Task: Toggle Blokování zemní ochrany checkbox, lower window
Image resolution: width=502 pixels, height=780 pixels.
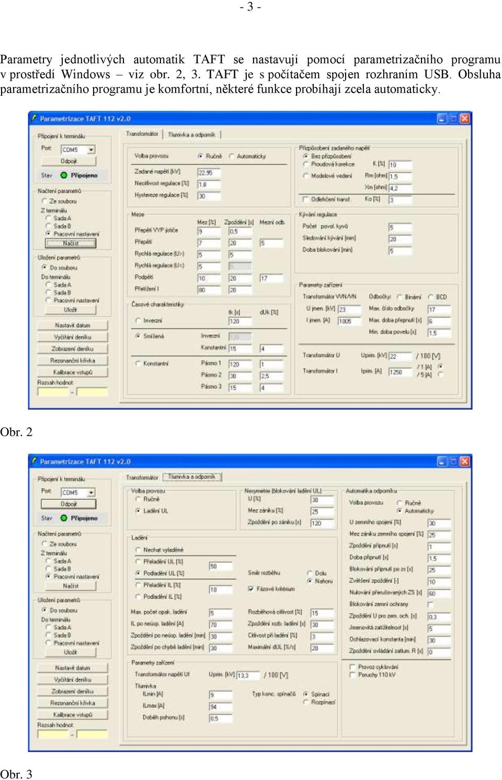Action: (x=430, y=604)
